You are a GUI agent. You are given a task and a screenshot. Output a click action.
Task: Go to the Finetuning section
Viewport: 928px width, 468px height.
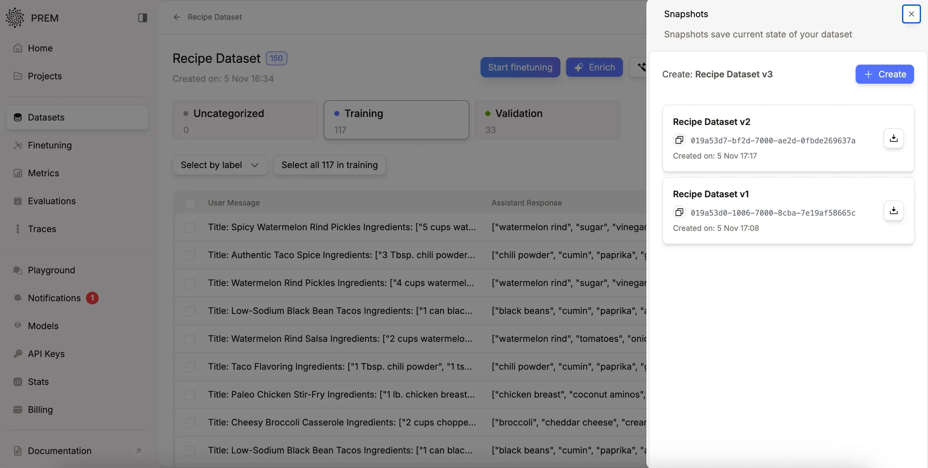pyautogui.click(x=49, y=145)
